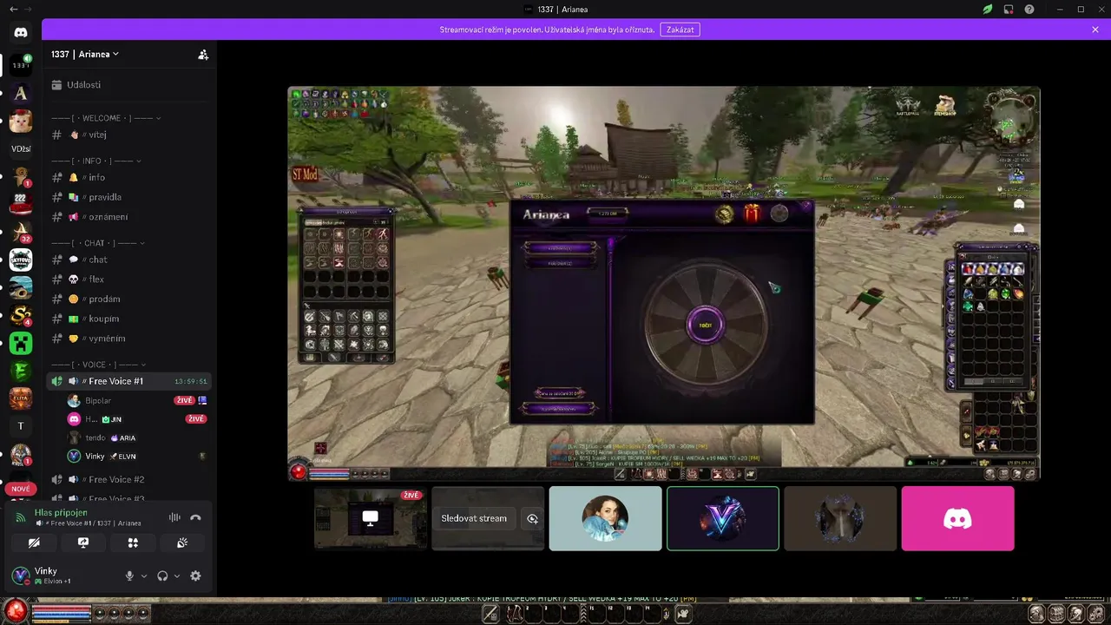This screenshot has width=1111, height=625.
Task: Open the pravidla channel
Action: click(x=130, y=197)
